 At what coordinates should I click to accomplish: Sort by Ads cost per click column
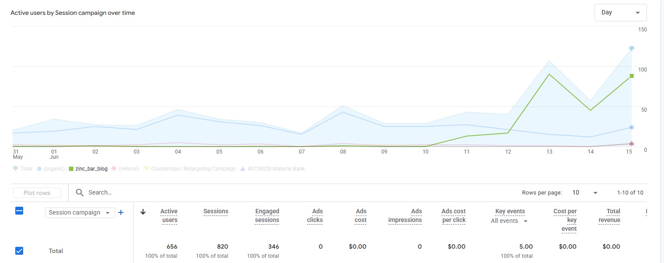click(454, 215)
